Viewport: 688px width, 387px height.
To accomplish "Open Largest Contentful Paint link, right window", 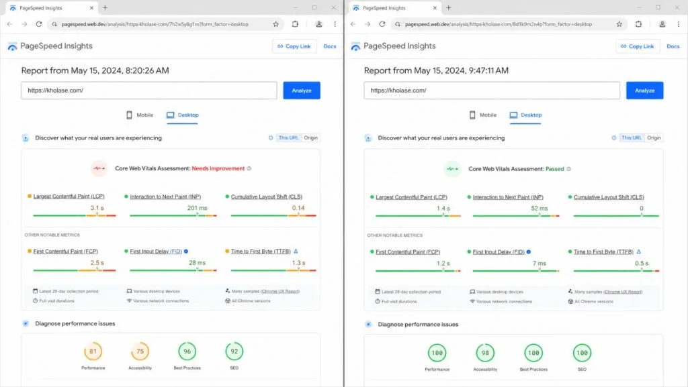I will [x=412, y=197].
